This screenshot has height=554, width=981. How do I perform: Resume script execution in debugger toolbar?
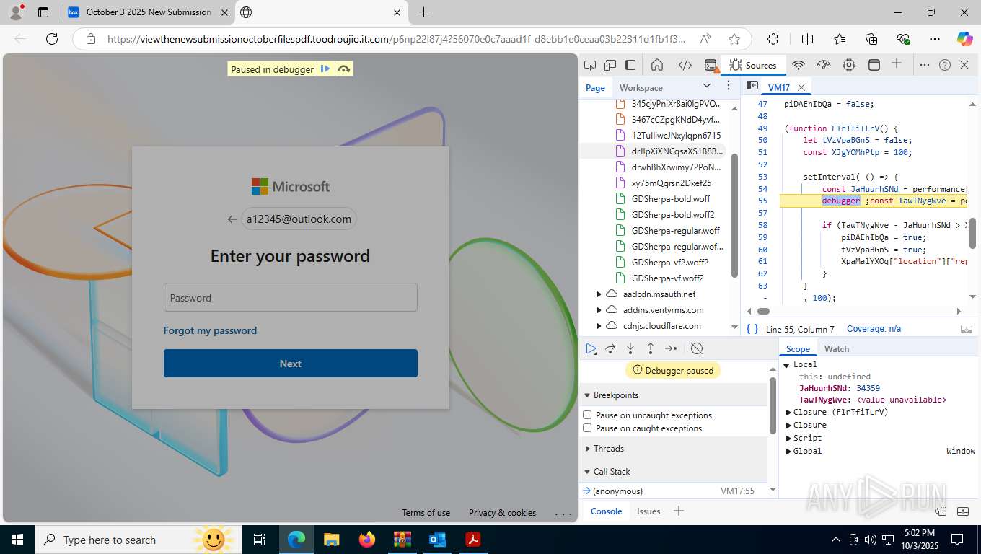[x=591, y=348]
